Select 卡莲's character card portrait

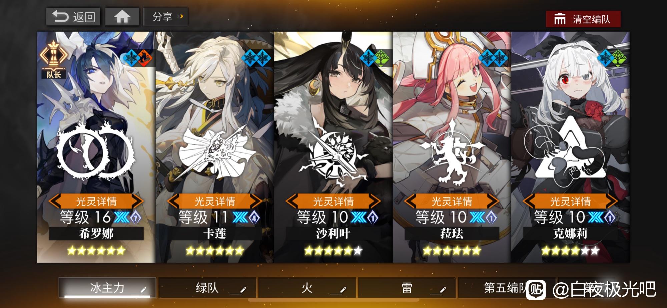214,113
